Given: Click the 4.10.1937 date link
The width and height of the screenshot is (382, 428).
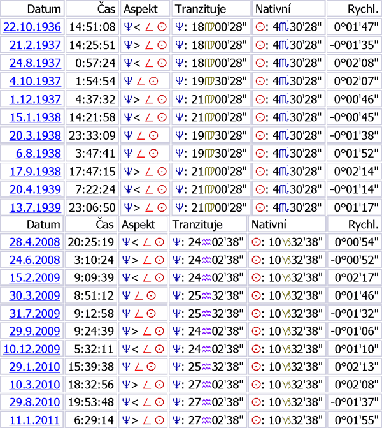Looking at the screenshot, I should point(36,81).
